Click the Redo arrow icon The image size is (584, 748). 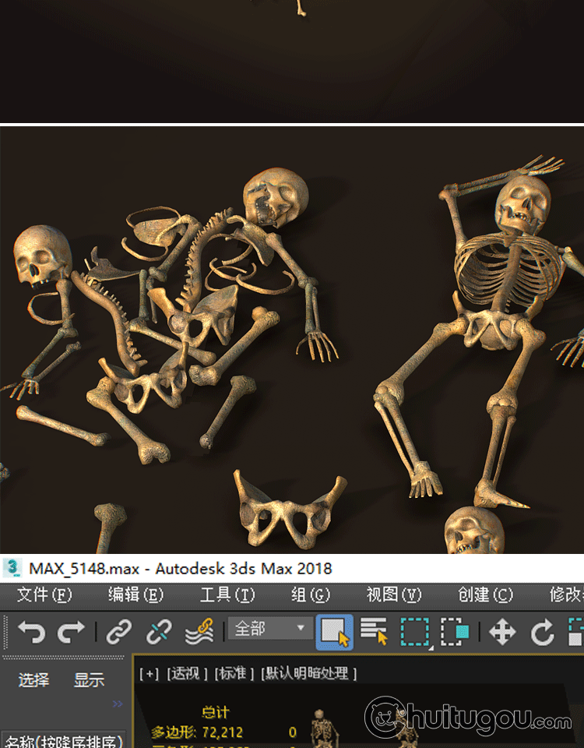click(72, 631)
